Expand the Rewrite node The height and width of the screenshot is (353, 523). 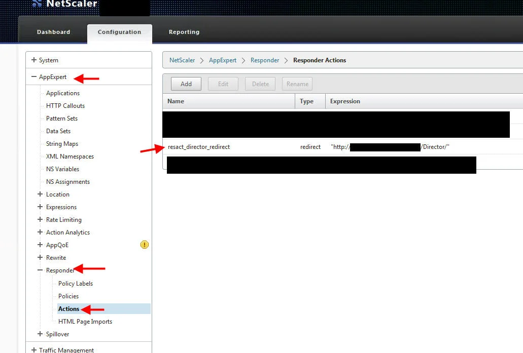pos(40,257)
